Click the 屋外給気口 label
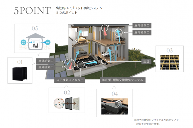The width and height of the screenshot is (193, 128). pyautogui.click(x=46, y=61)
